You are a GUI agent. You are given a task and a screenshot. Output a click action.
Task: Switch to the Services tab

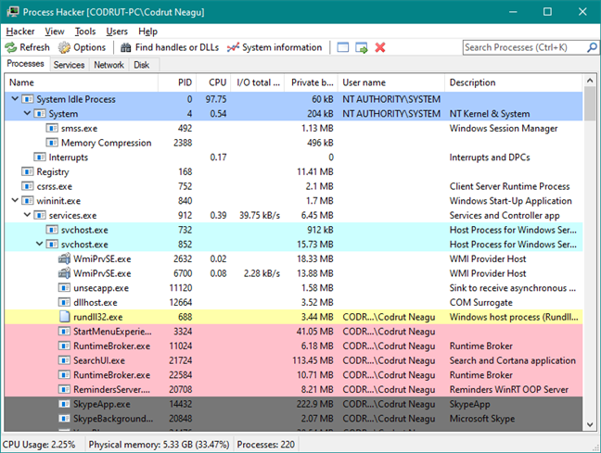tap(69, 65)
